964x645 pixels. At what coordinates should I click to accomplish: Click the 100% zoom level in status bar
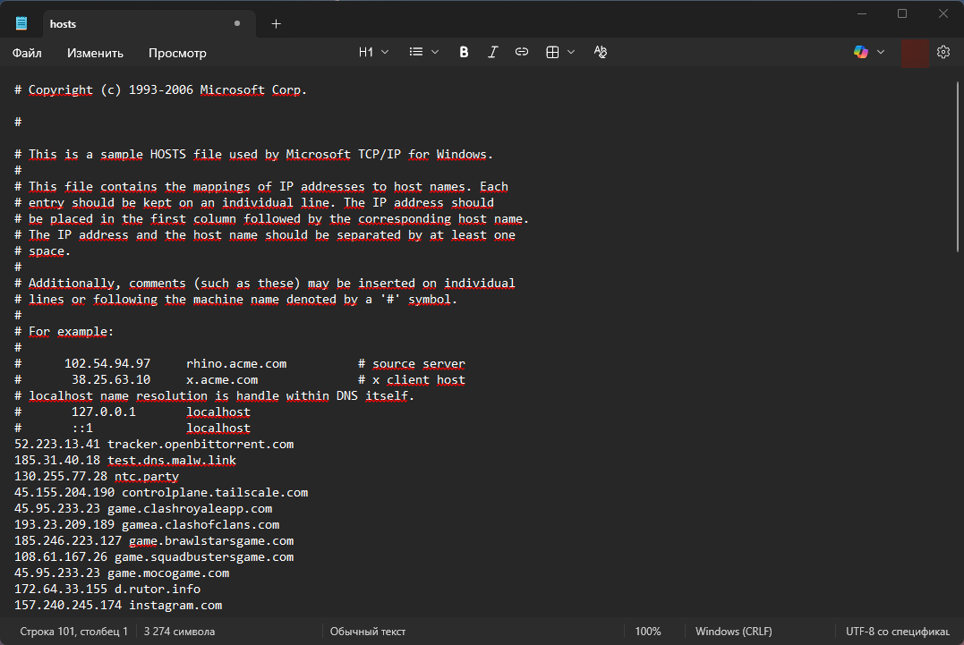648,631
